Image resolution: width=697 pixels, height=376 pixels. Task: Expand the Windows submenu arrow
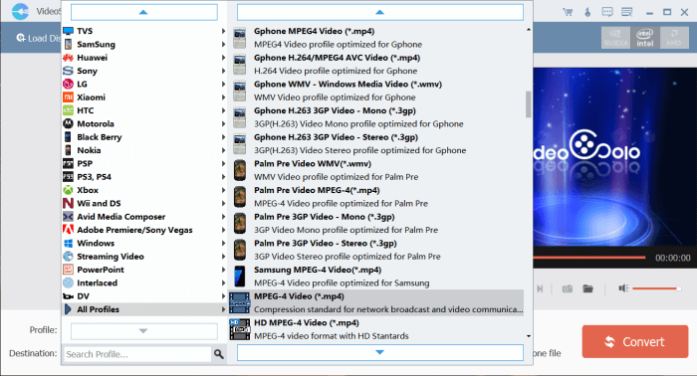tap(223, 244)
